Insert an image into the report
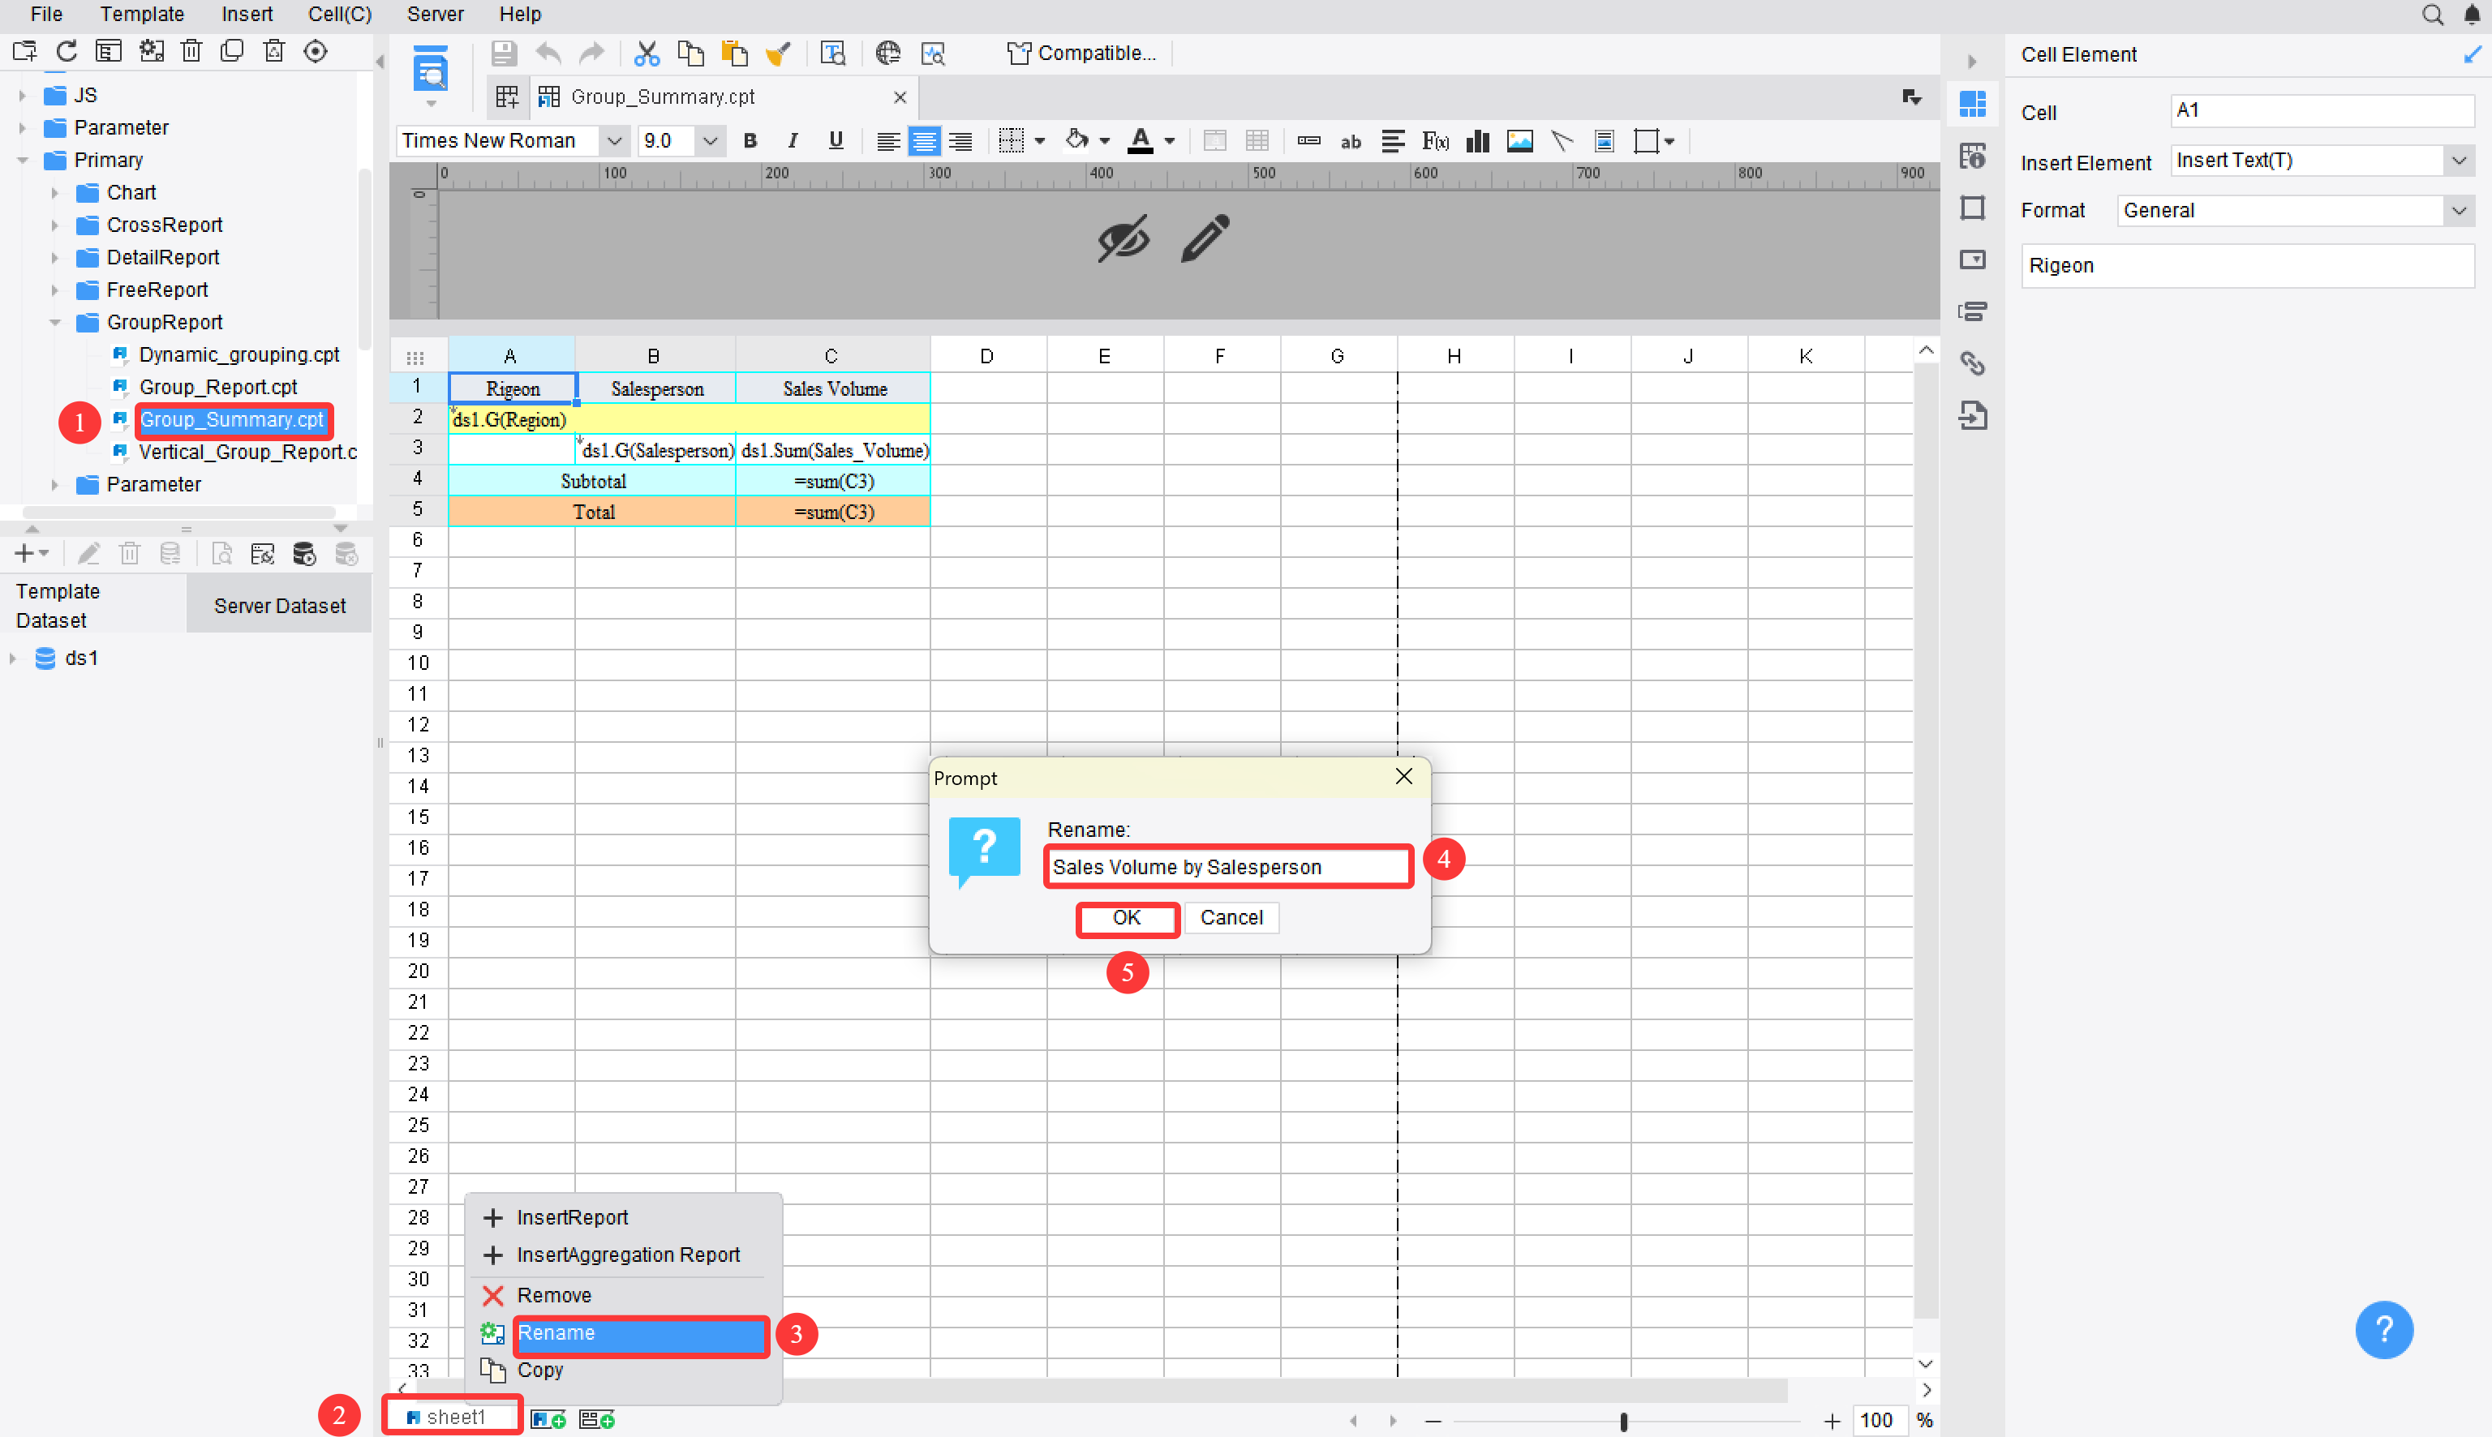The width and height of the screenshot is (2492, 1437). tap(1519, 141)
